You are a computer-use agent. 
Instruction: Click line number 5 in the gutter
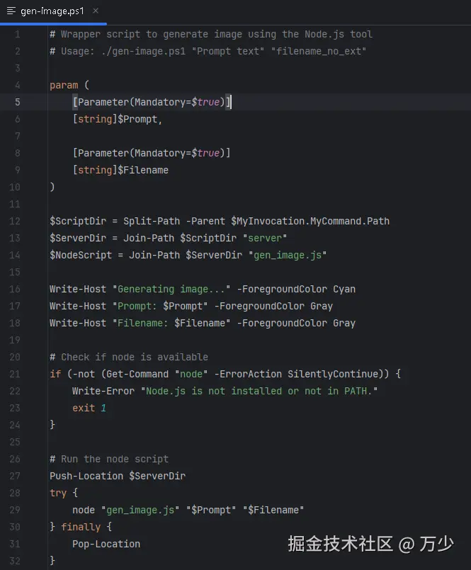[18, 102]
